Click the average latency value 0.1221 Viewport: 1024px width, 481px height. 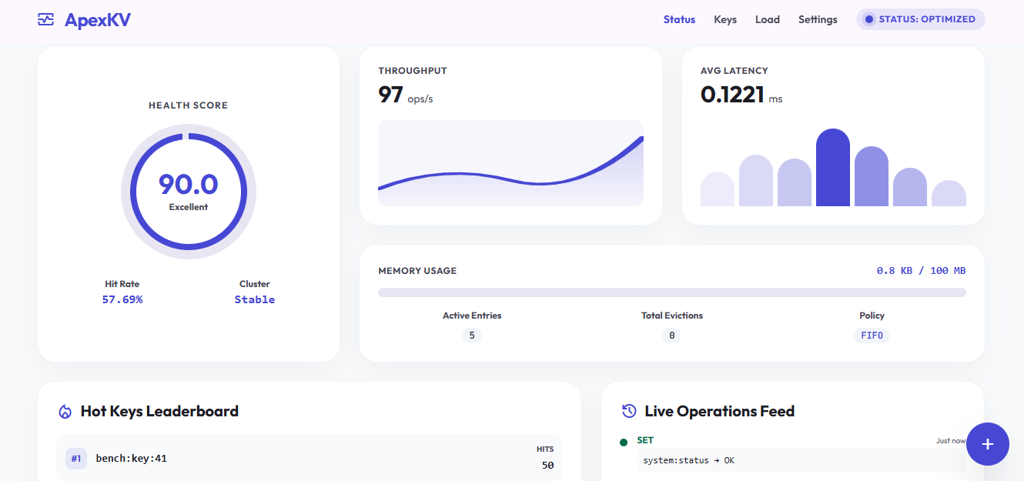point(732,95)
